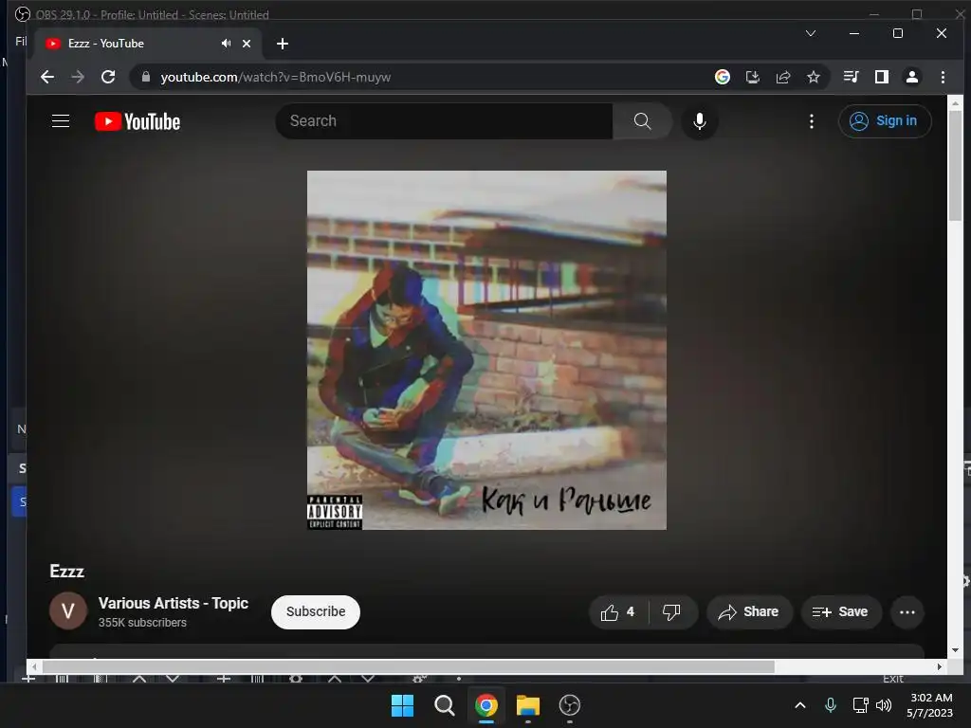Click the horizontal scrollbar thumb
Viewport: 971px width, 728px height.
[x=408, y=666]
